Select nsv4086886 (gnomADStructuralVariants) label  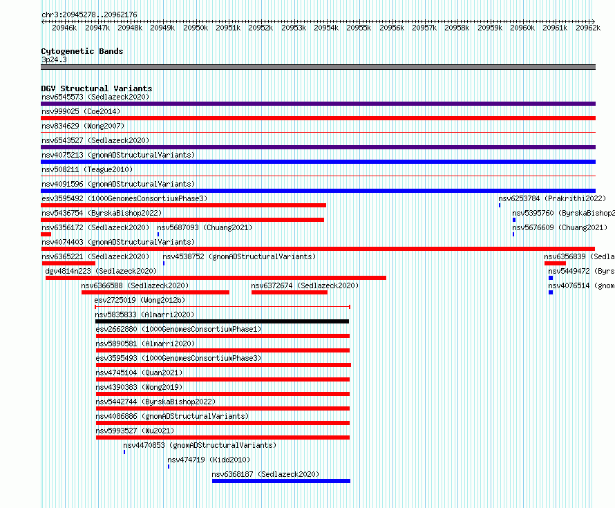point(172,416)
